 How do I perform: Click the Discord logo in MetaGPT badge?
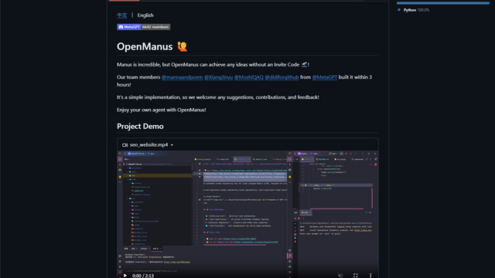[x=121, y=27]
